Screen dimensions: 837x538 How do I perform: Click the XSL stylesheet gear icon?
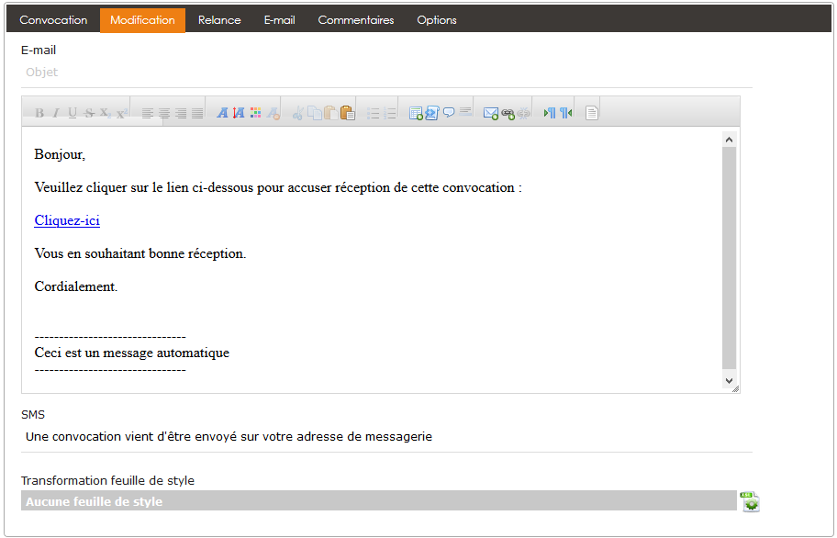(x=750, y=501)
